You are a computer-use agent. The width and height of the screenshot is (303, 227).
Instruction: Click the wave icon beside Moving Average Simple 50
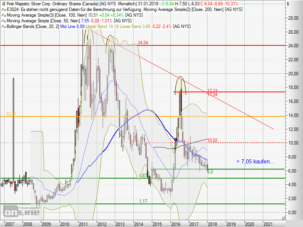[4, 21]
